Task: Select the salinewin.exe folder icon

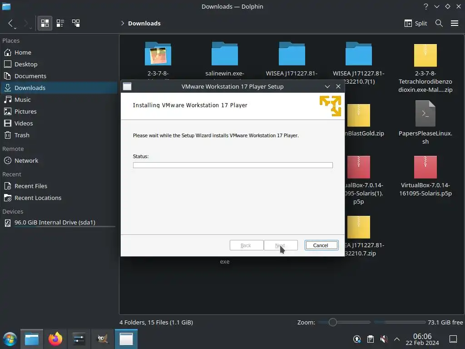Action: tap(224, 54)
